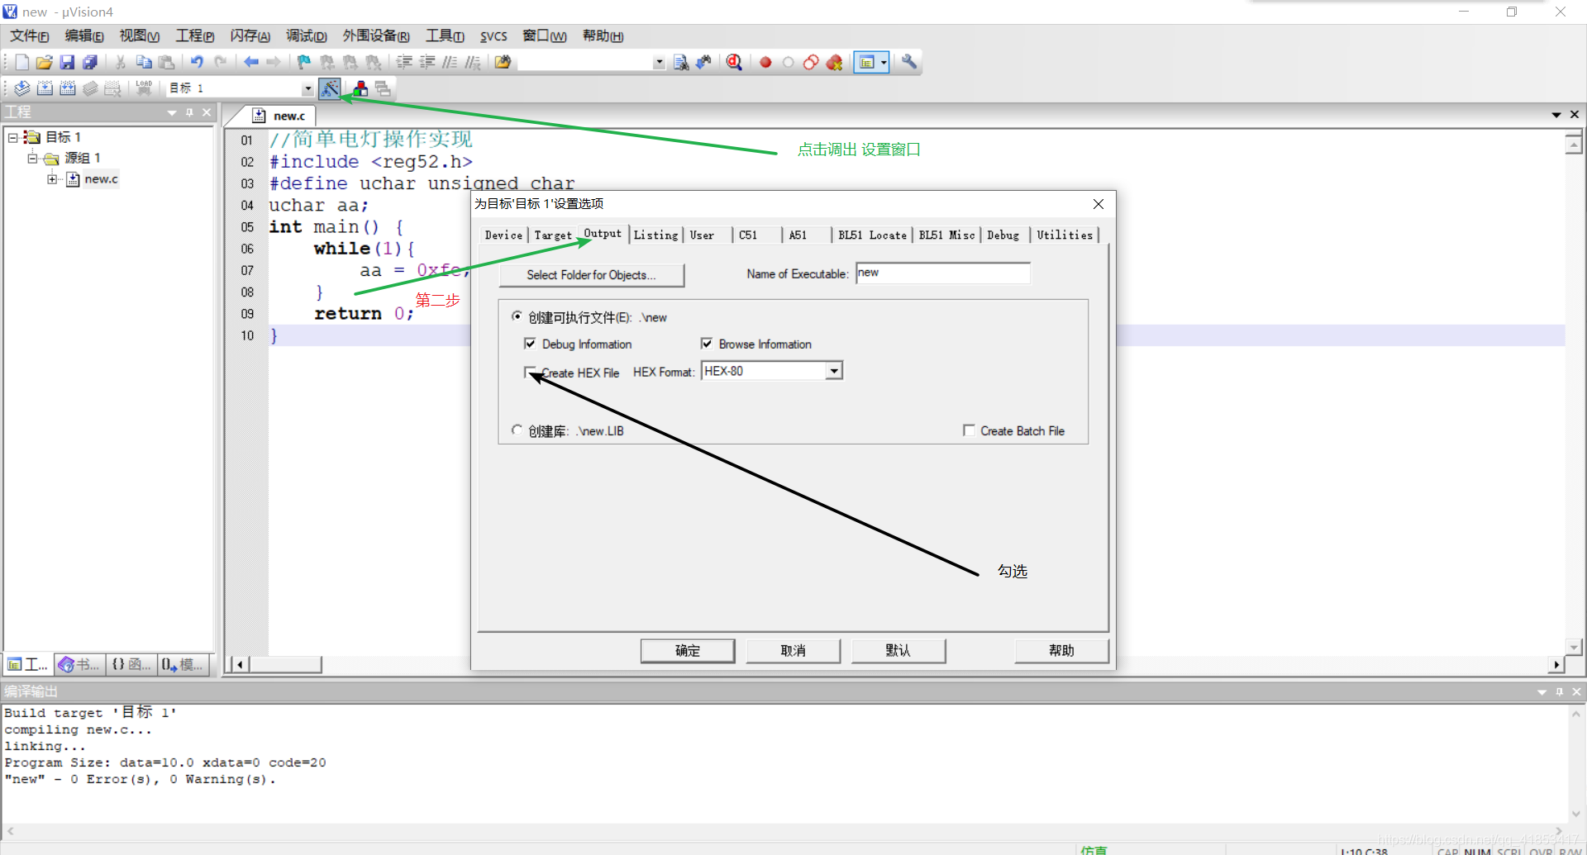Viewport: 1587px width, 855px height.
Task: Click the 帮助 help button in dialog
Action: 1062,651
